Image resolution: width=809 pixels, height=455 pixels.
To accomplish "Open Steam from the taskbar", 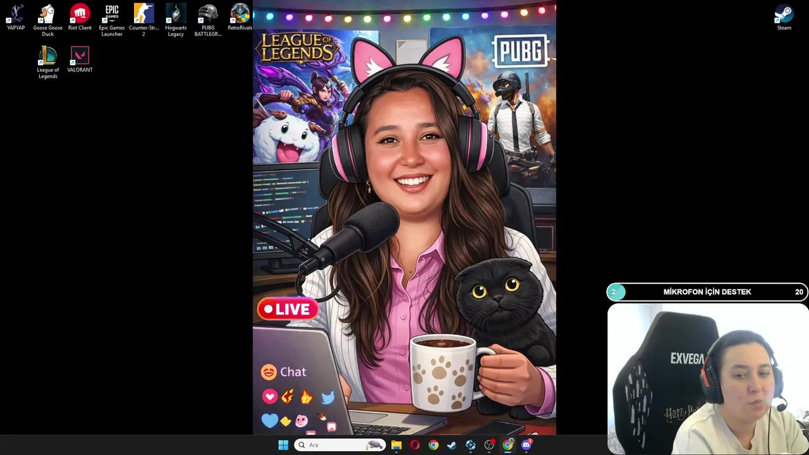I will coord(452,445).
